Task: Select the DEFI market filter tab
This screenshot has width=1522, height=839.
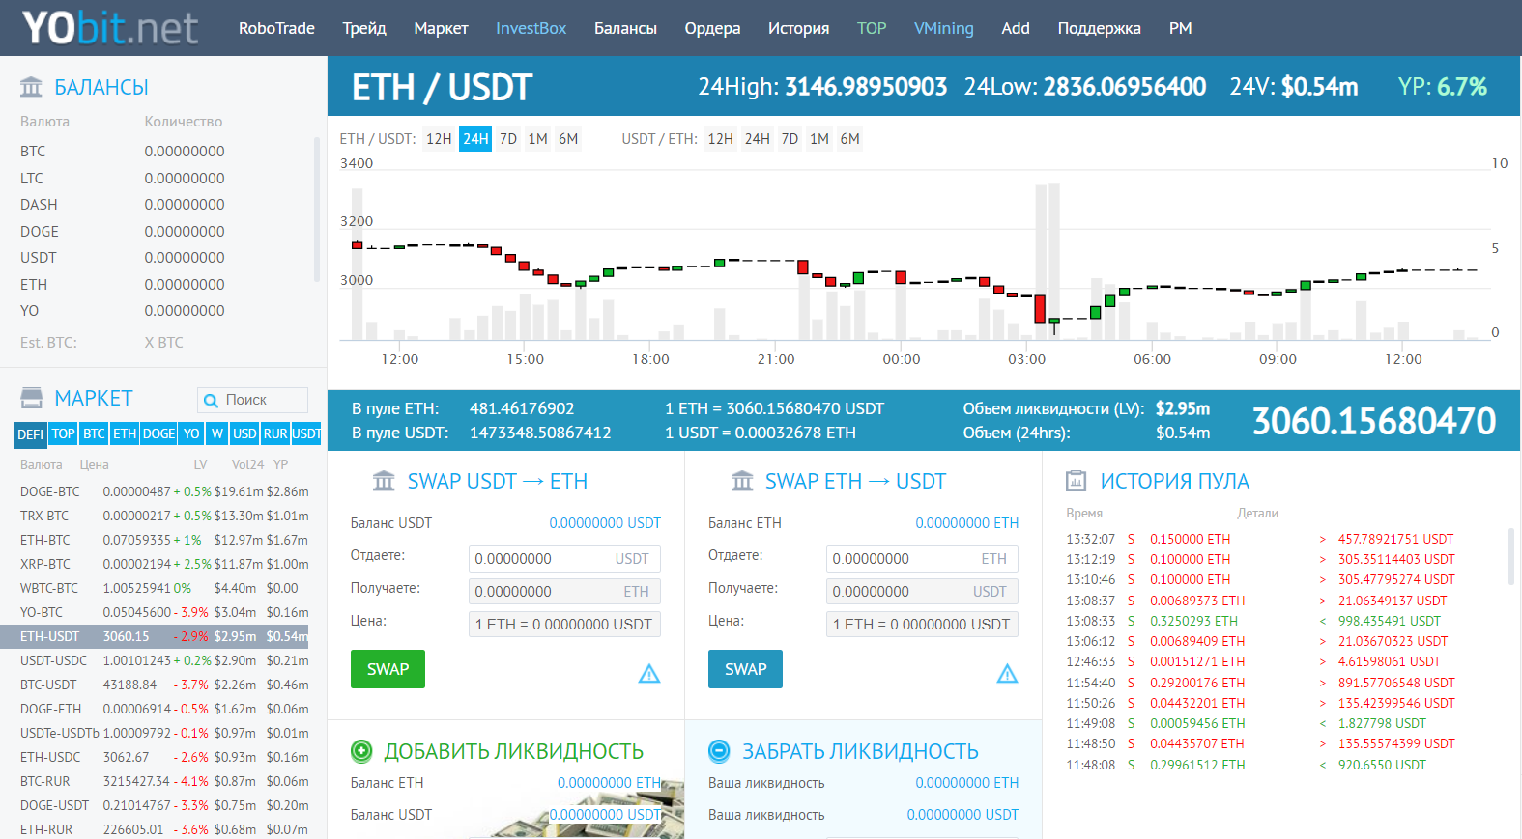Action: pos(31,434)
